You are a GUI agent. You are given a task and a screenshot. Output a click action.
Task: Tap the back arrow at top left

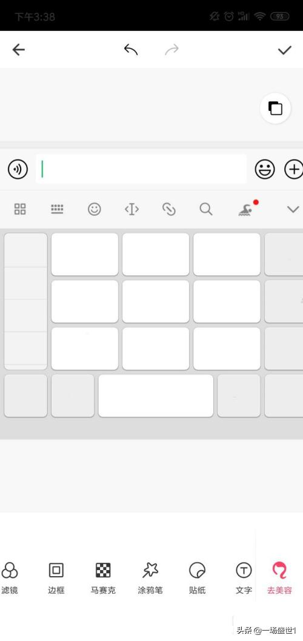[18, 50]
